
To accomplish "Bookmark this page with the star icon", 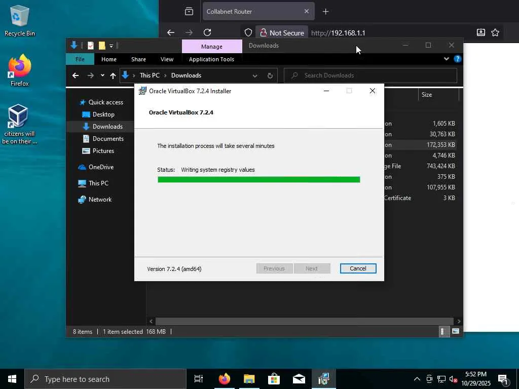I will tap(495, 32).
